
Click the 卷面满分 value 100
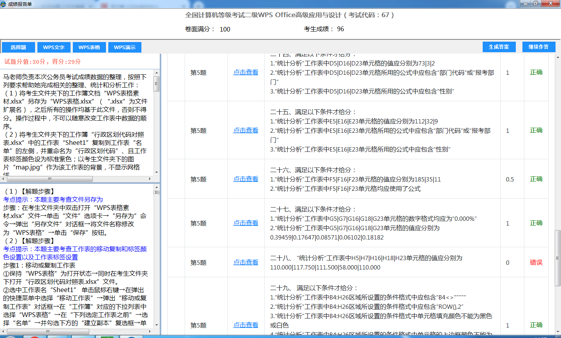tap(225, 29)
